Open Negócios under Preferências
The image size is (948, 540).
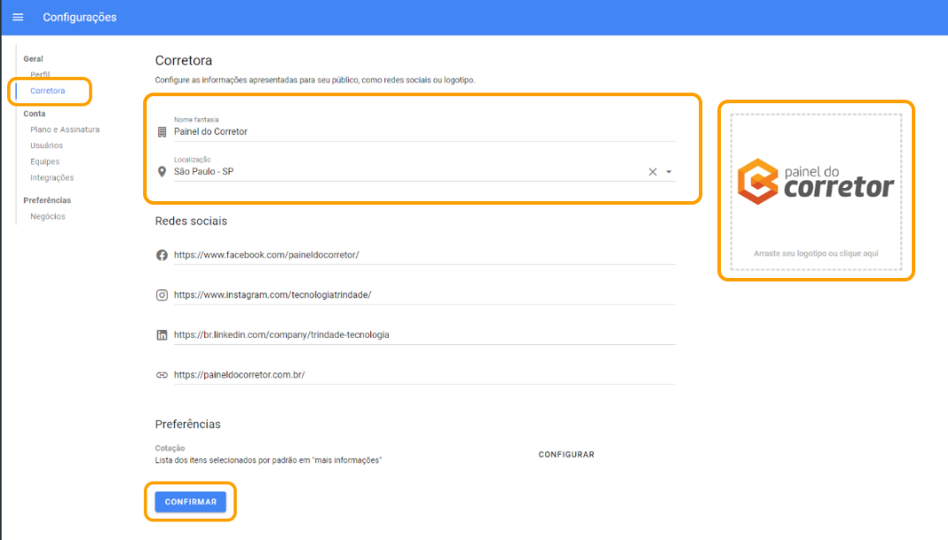click(48, 216)
